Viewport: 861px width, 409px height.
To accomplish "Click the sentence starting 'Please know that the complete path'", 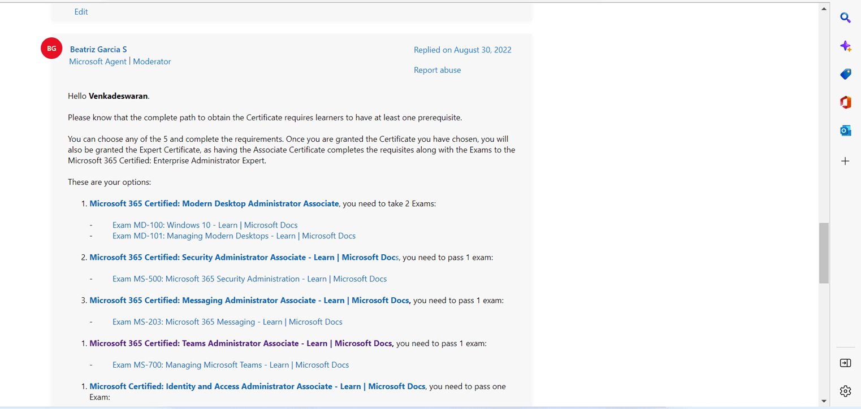I will 265,118.
